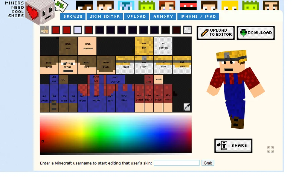299x187 pixels.
Task: Activate the eyedropper color picker tool
Action: pos(187,107)
